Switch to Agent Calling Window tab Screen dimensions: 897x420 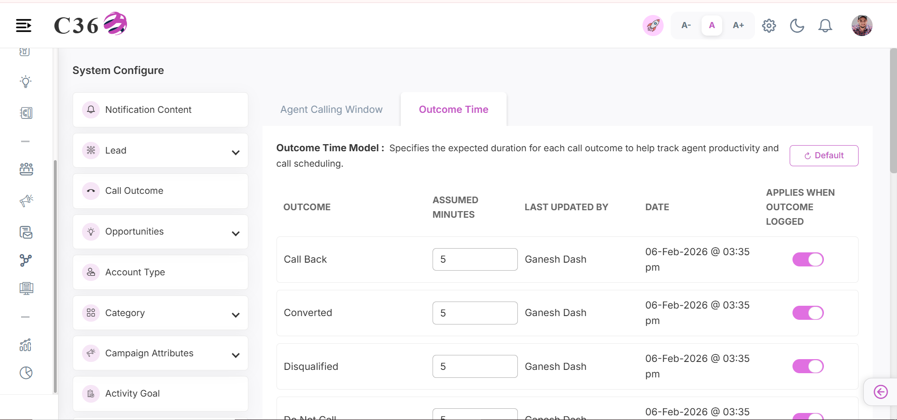click(x=331, y=110)
